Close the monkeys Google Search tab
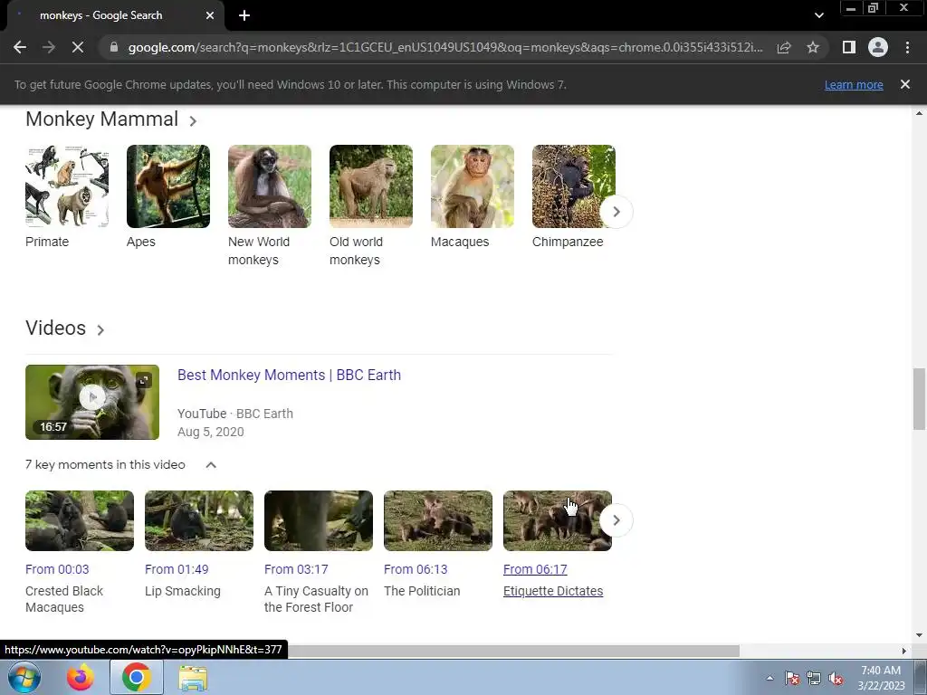 point(210,15)
